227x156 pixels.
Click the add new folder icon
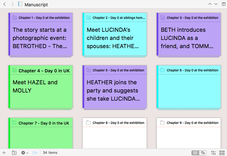point(14,153)
